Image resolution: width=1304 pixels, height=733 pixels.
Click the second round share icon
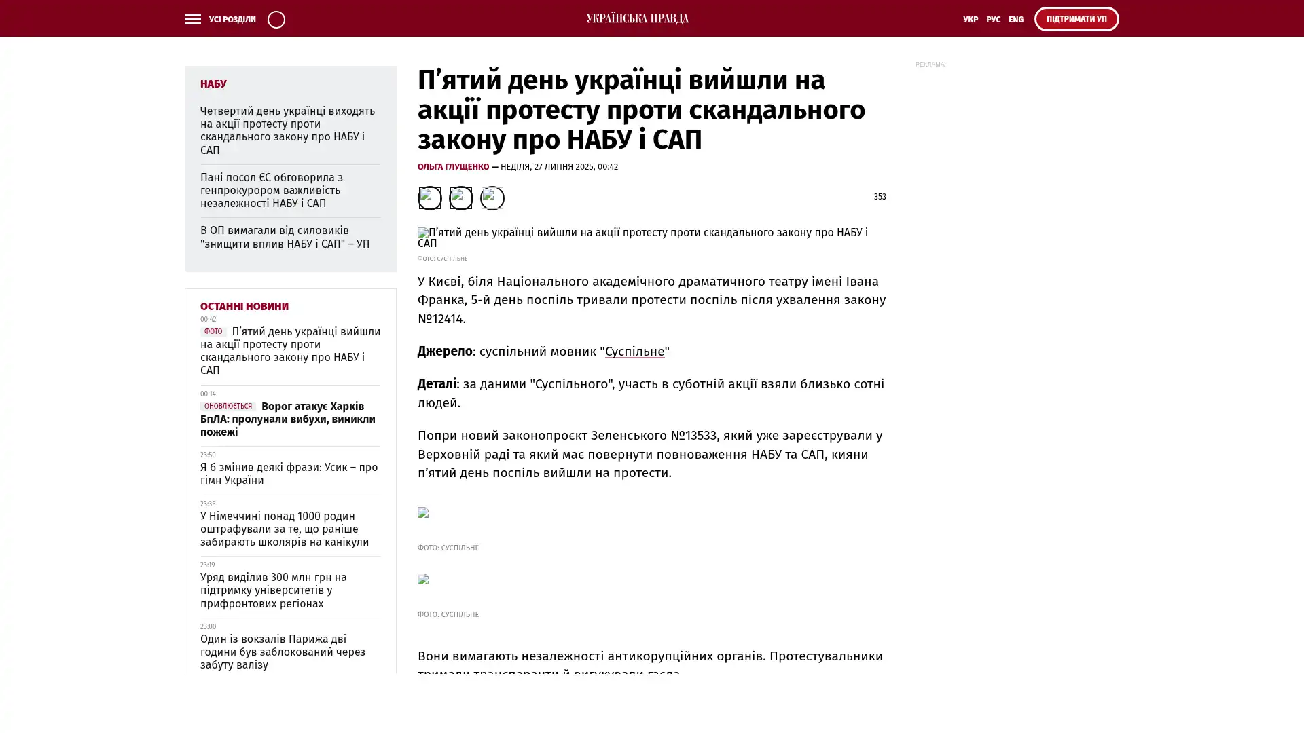click(460, 198)
